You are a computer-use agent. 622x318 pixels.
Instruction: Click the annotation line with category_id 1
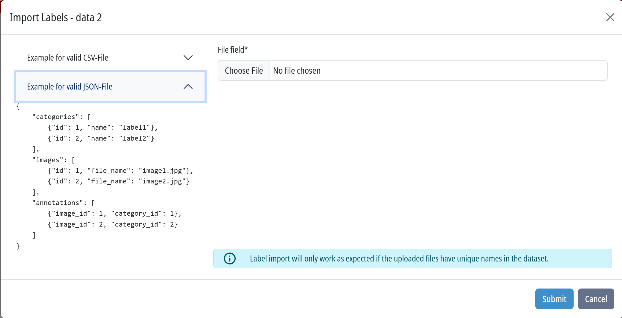(x=115, y=213)
